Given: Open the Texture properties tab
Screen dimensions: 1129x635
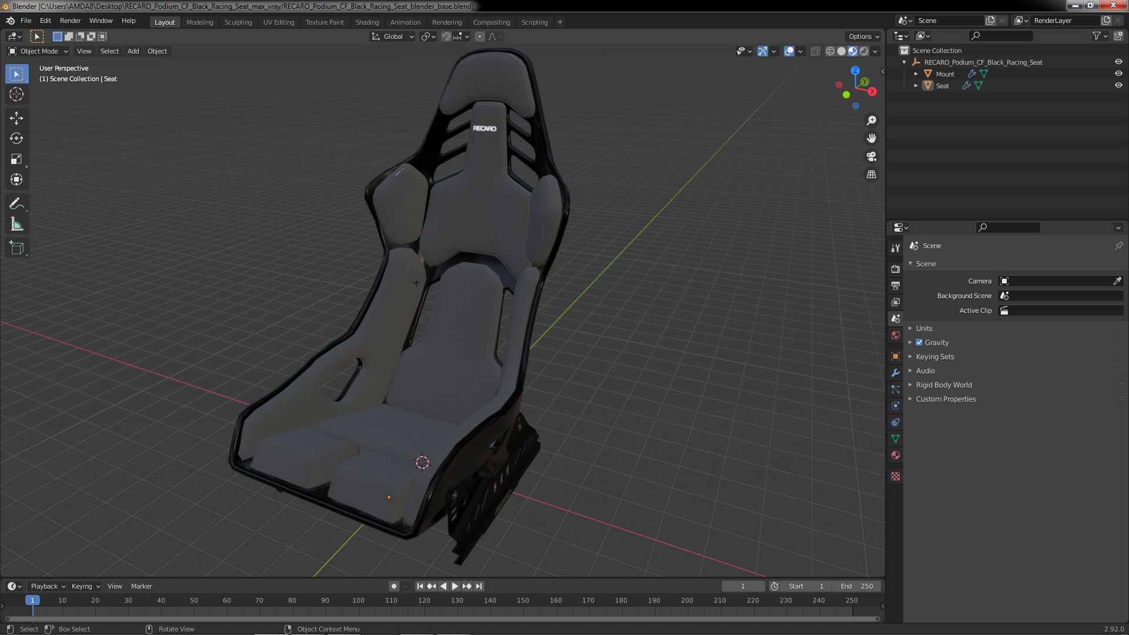Looking at the screenshot, I should [896, 476].
